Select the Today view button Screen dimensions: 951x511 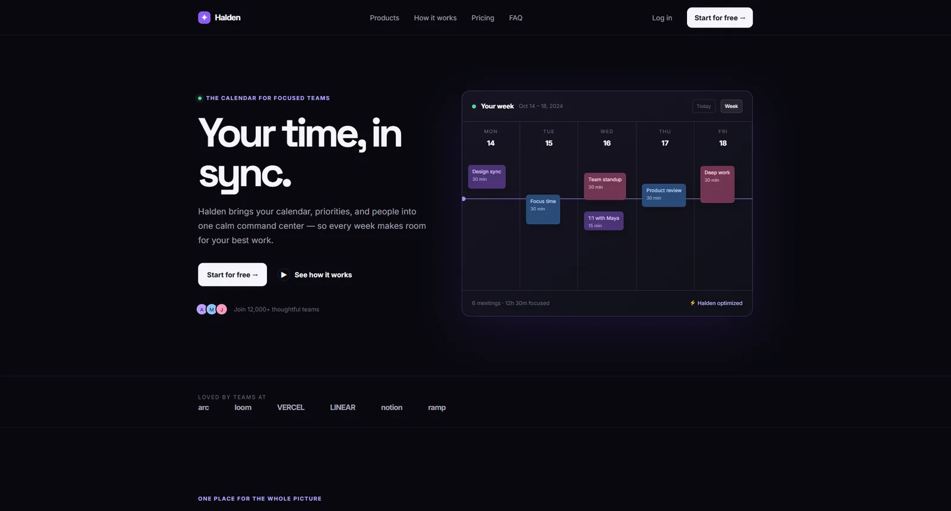tap(704, 106)
